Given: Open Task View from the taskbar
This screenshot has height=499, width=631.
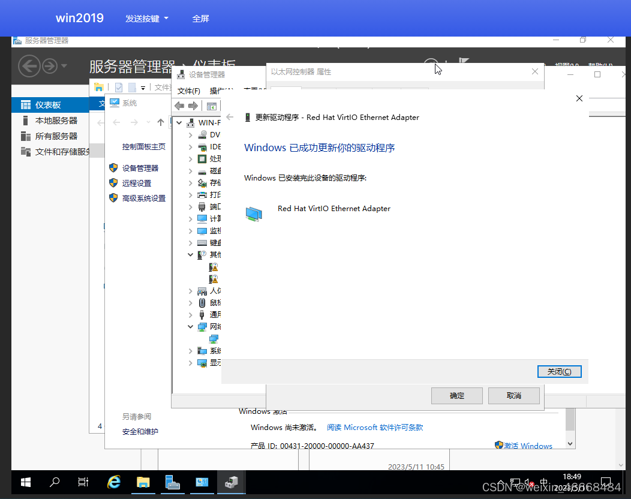Looking at the screenshot, I should [83, 482].
